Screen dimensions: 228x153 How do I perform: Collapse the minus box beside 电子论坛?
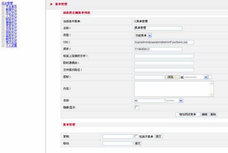[3, 42]
